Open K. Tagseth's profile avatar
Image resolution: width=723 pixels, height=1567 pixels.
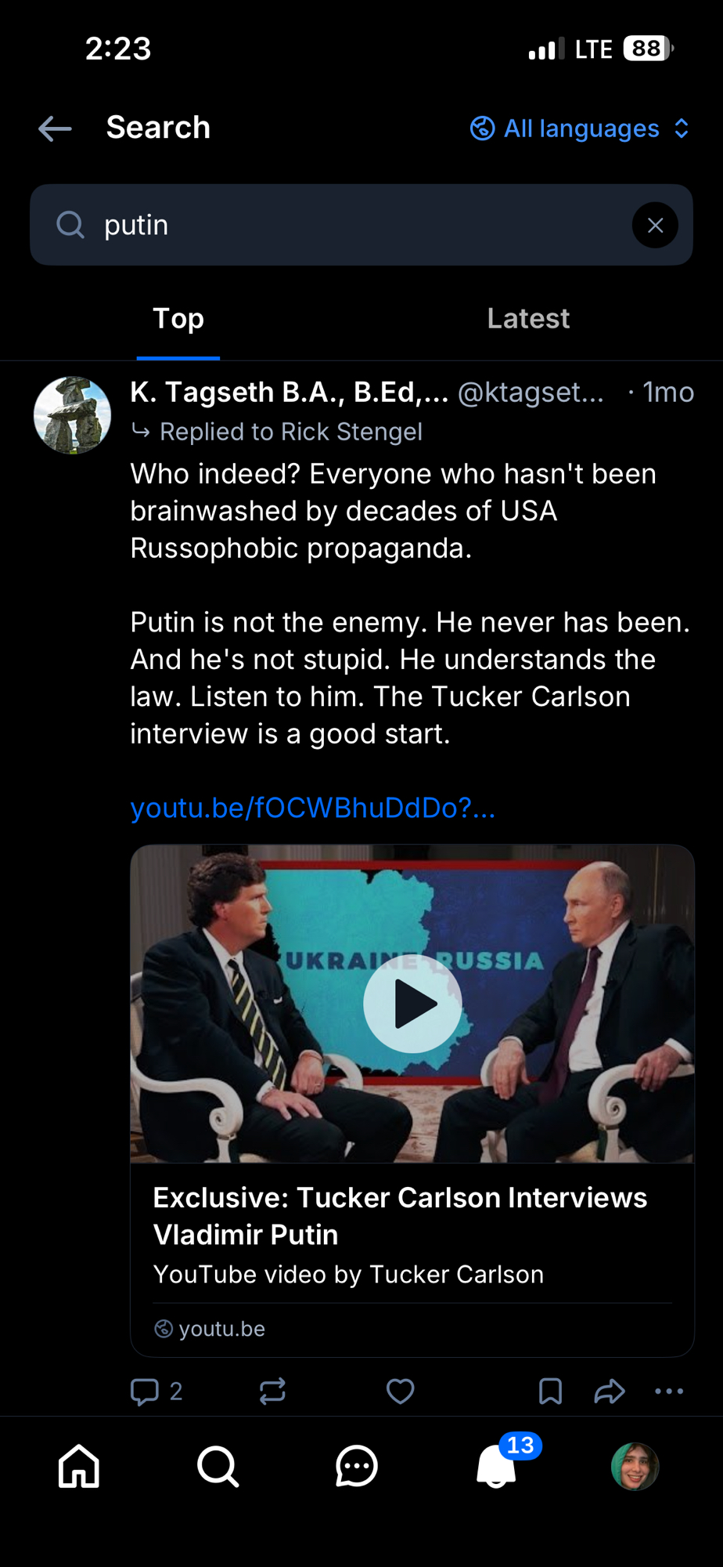tap(73, 415)
